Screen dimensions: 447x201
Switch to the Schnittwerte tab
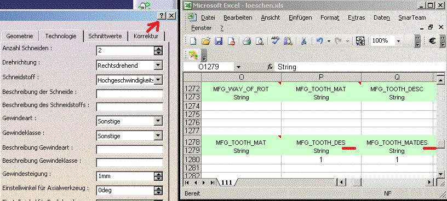coord(105,36)
